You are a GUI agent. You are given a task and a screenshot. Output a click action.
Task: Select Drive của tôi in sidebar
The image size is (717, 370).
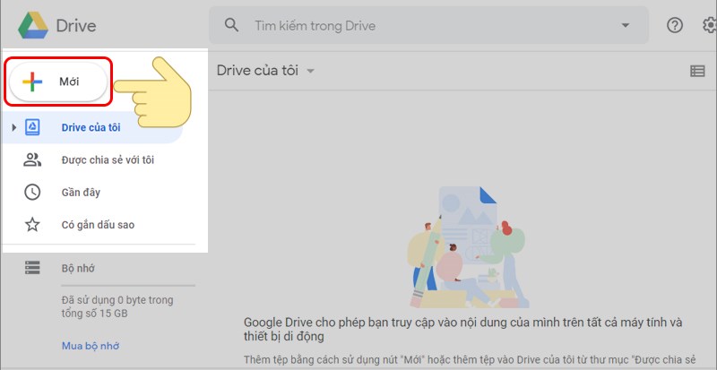[91, 127]
